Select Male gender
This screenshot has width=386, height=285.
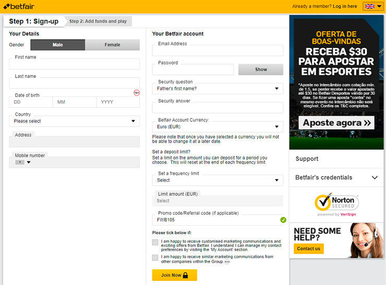[x=57, y=45]
